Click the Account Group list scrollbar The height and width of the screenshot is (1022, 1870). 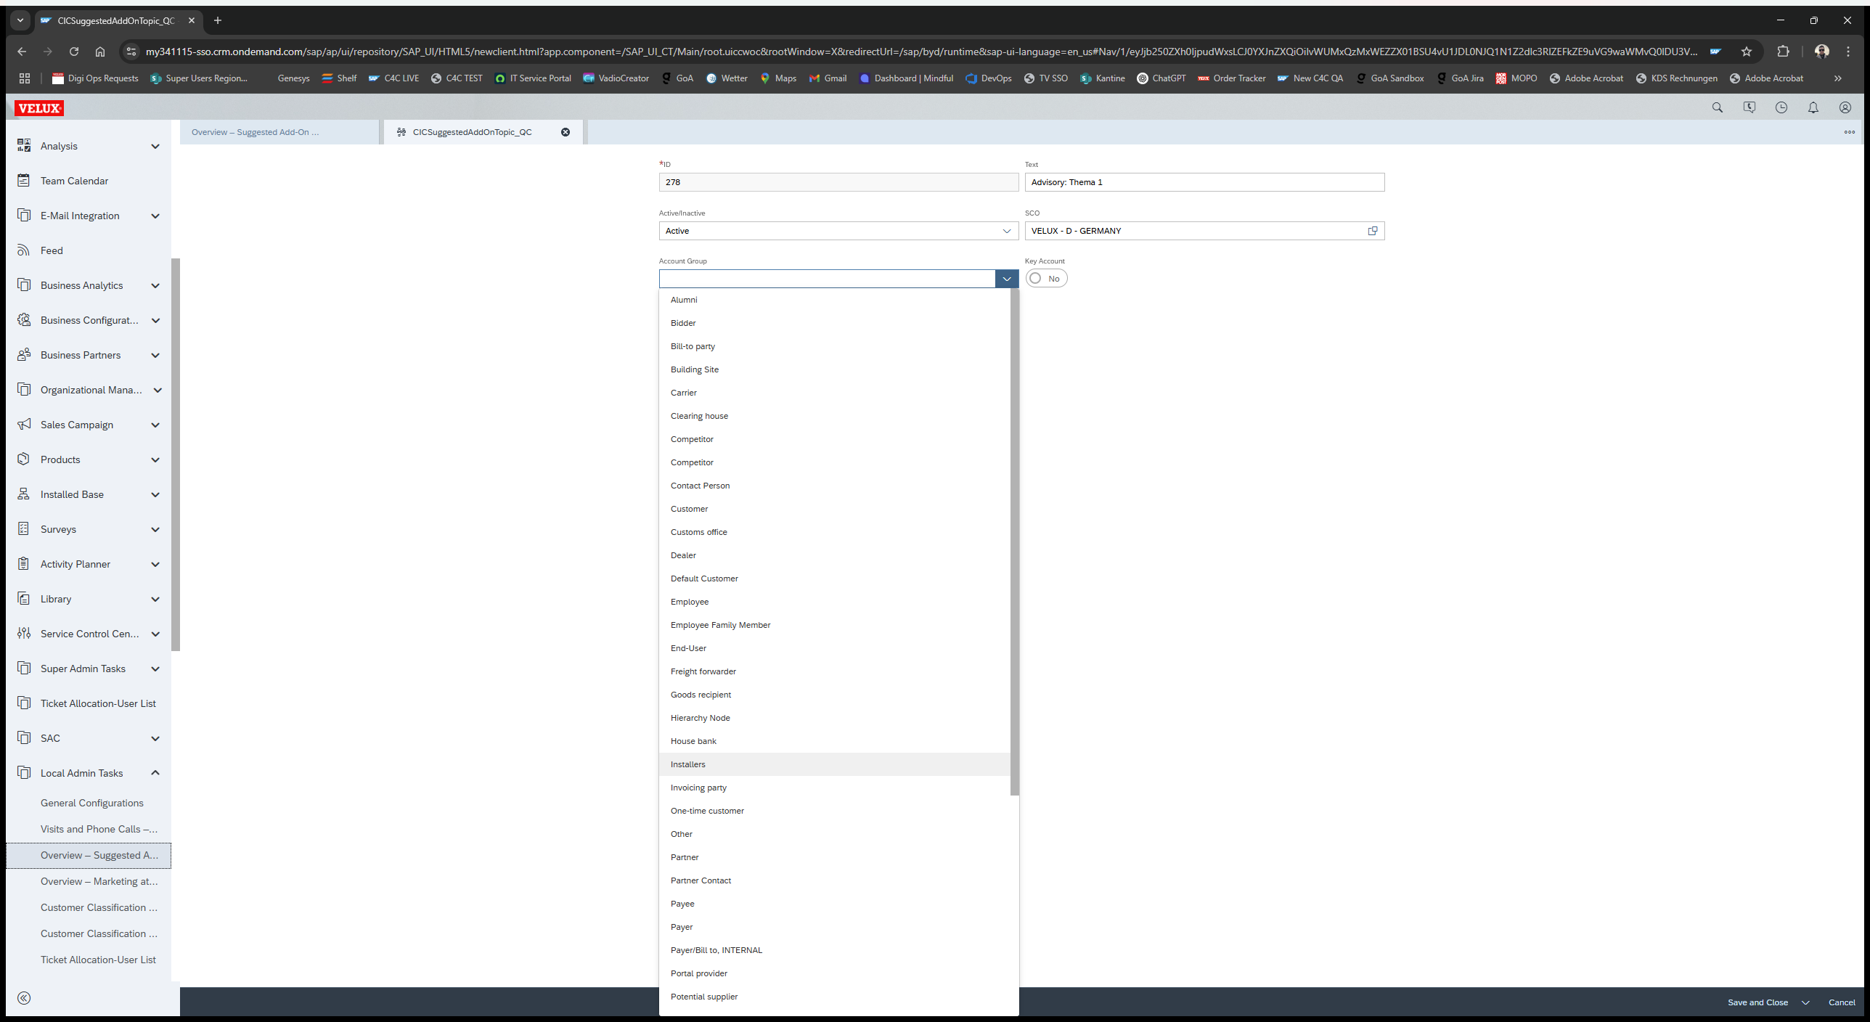coord(1015,541)
